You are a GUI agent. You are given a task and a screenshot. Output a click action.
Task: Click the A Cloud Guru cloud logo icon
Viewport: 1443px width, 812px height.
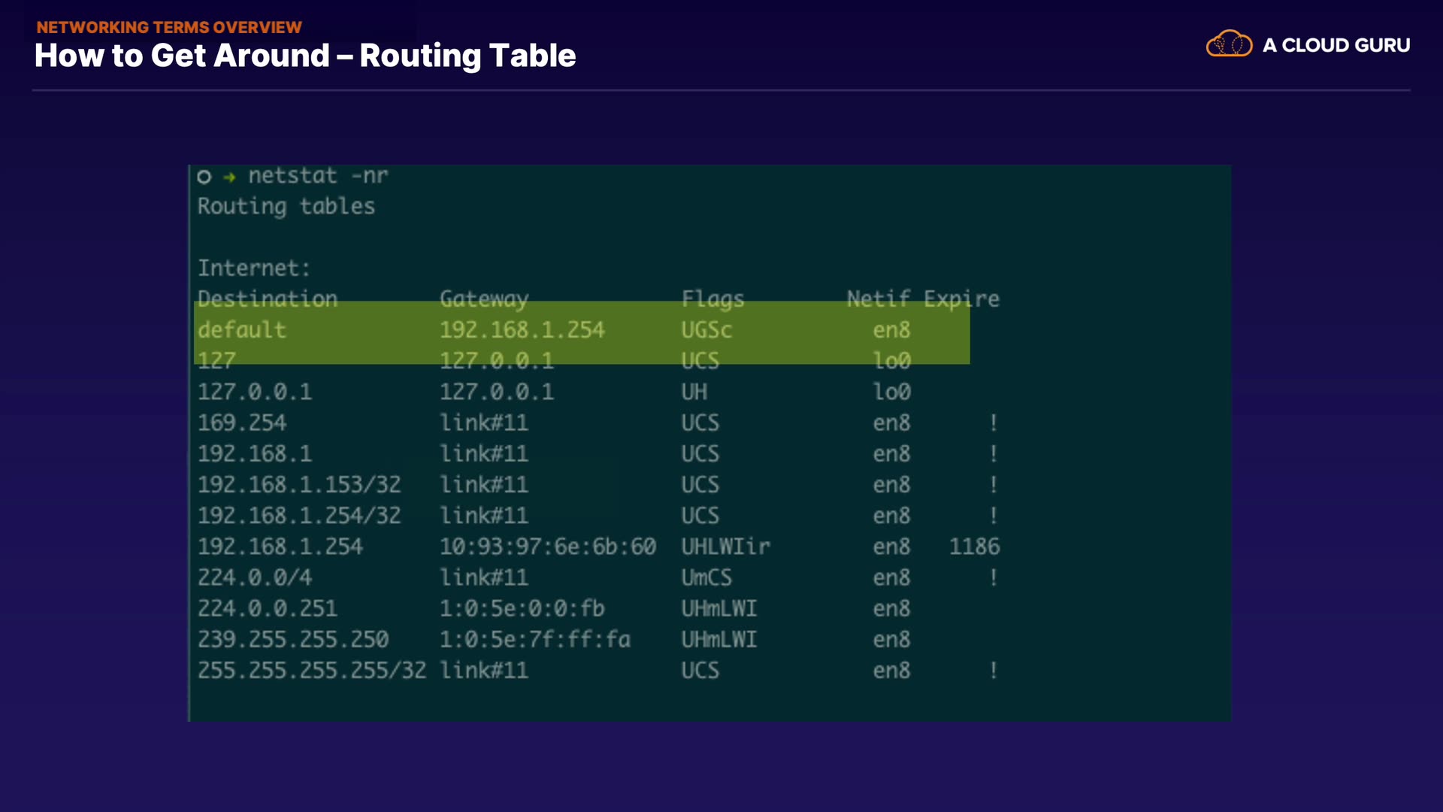1229,44
